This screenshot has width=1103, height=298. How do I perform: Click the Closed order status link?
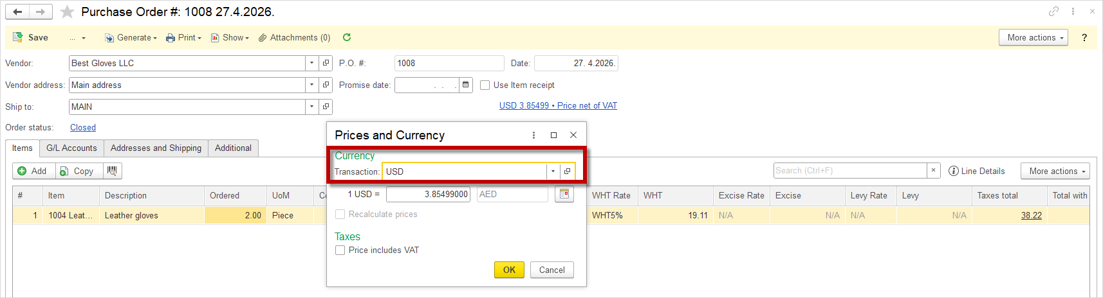[x=83, y=127]
